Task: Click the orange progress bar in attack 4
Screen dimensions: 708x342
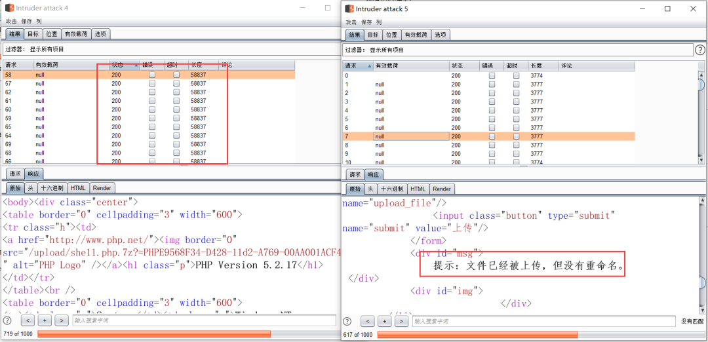Action: pyautogui.click(x=154, y=334)
